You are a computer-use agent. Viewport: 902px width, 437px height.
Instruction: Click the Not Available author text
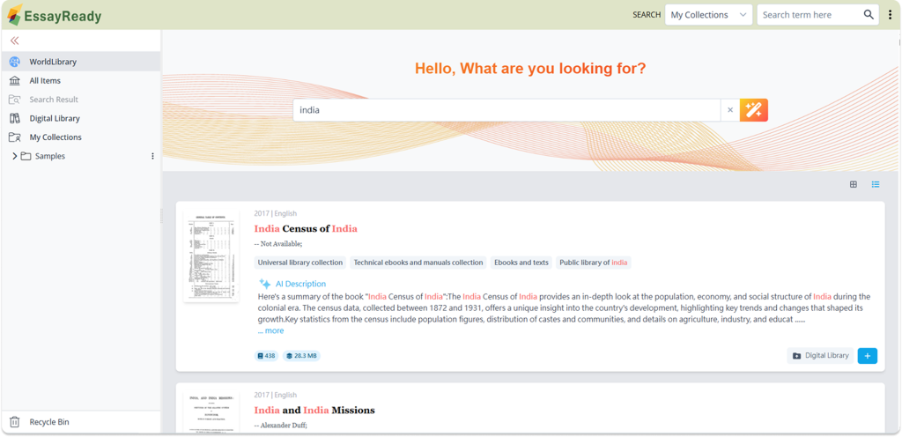click(x=277, y=244)
